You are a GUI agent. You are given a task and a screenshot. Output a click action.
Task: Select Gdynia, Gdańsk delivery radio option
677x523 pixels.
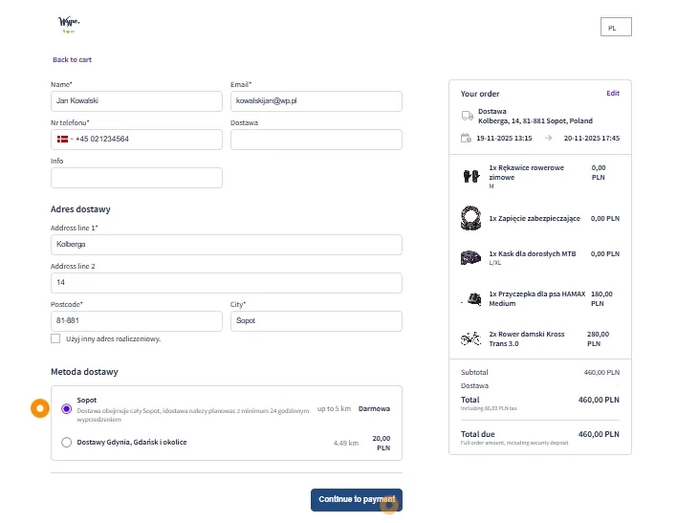(66, 443)
